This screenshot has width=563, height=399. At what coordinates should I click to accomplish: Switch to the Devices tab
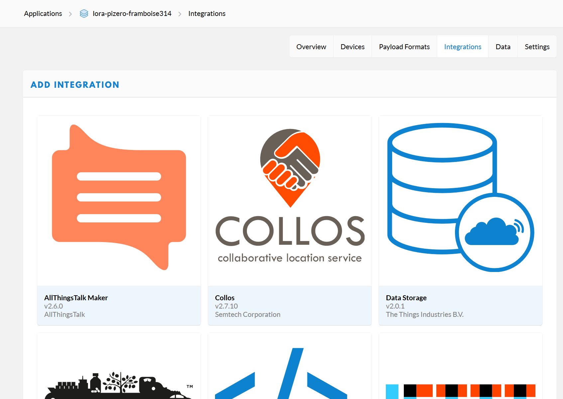(352, 47)
